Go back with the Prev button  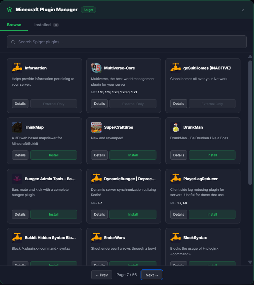click(102, 275)
